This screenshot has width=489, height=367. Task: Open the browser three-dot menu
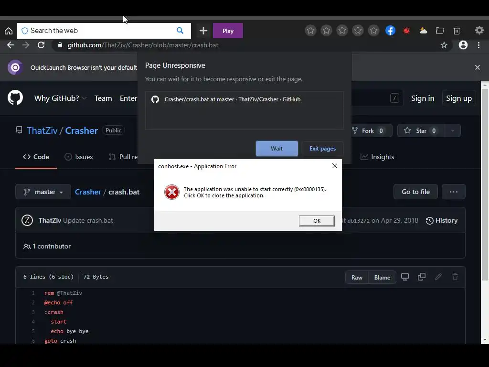click(x=478, y=45)
